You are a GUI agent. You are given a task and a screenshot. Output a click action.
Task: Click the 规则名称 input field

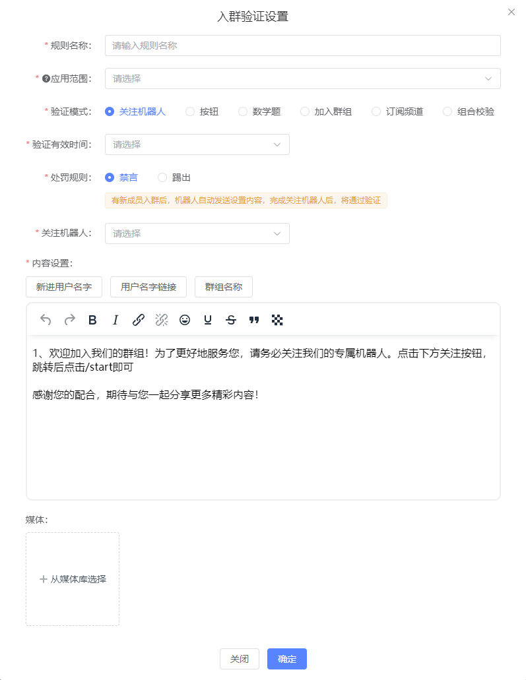pyautogui.click(x=302, y=46)
